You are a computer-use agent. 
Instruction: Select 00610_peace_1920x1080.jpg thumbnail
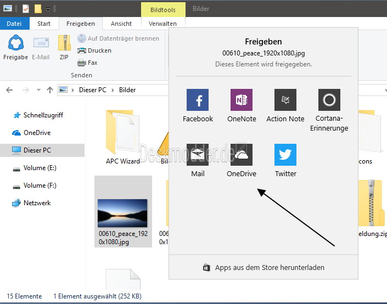tap(123, 212)
